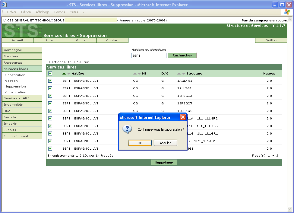Cancel deletion with Annuler button
This screenshot has width=294, height=213.
tap(165, 143)
